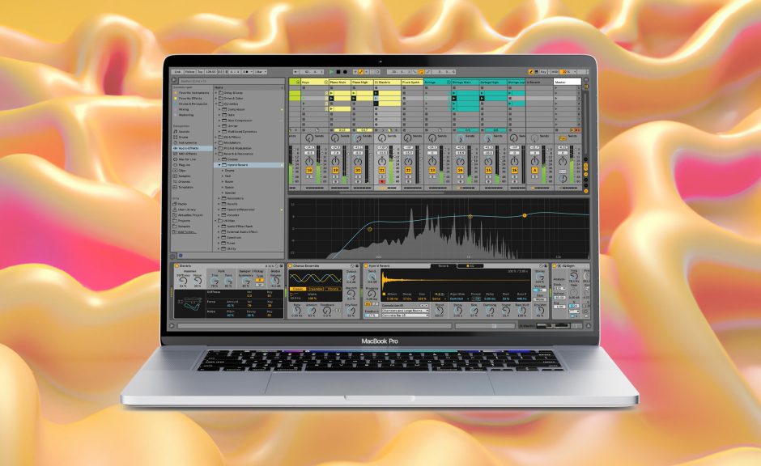This screenshot has width=761, height=466.
Task: Collapse the Dynamics folder in the browser
Action: point(215,104)
